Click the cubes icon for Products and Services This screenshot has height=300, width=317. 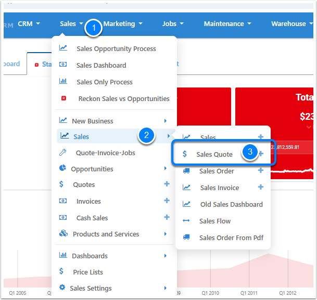click(x=64, y=233)
